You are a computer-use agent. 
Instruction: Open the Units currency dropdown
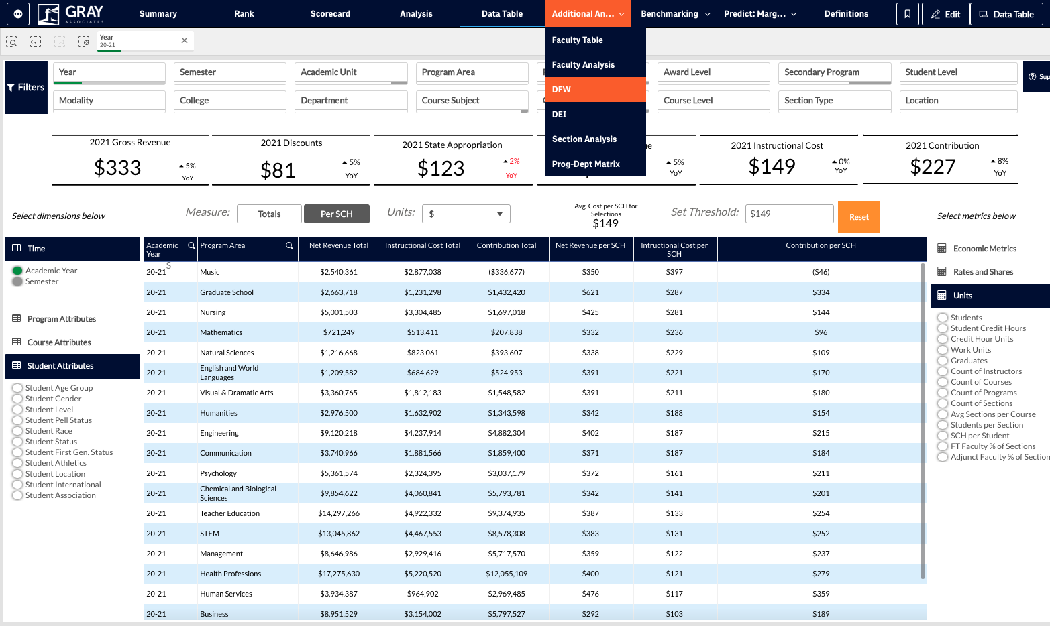coord(466,214)
